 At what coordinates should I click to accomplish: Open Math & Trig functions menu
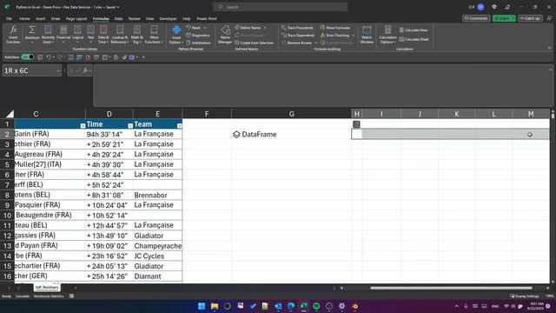pos(137,35)
